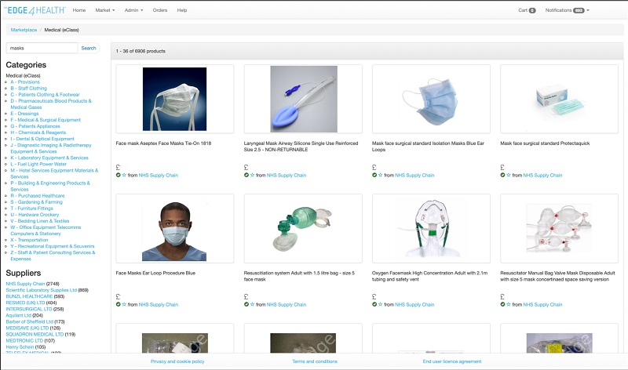
Task: Filter by supplier RESMED (UK) LTD
Action: click(26, 303)
